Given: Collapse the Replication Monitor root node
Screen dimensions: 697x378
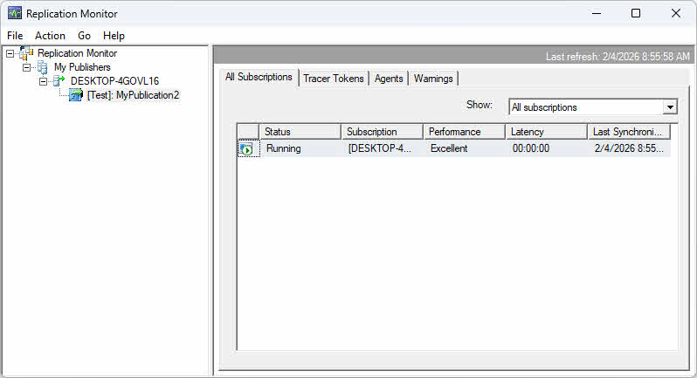Looking at the screenshot, I should point(10,54).
